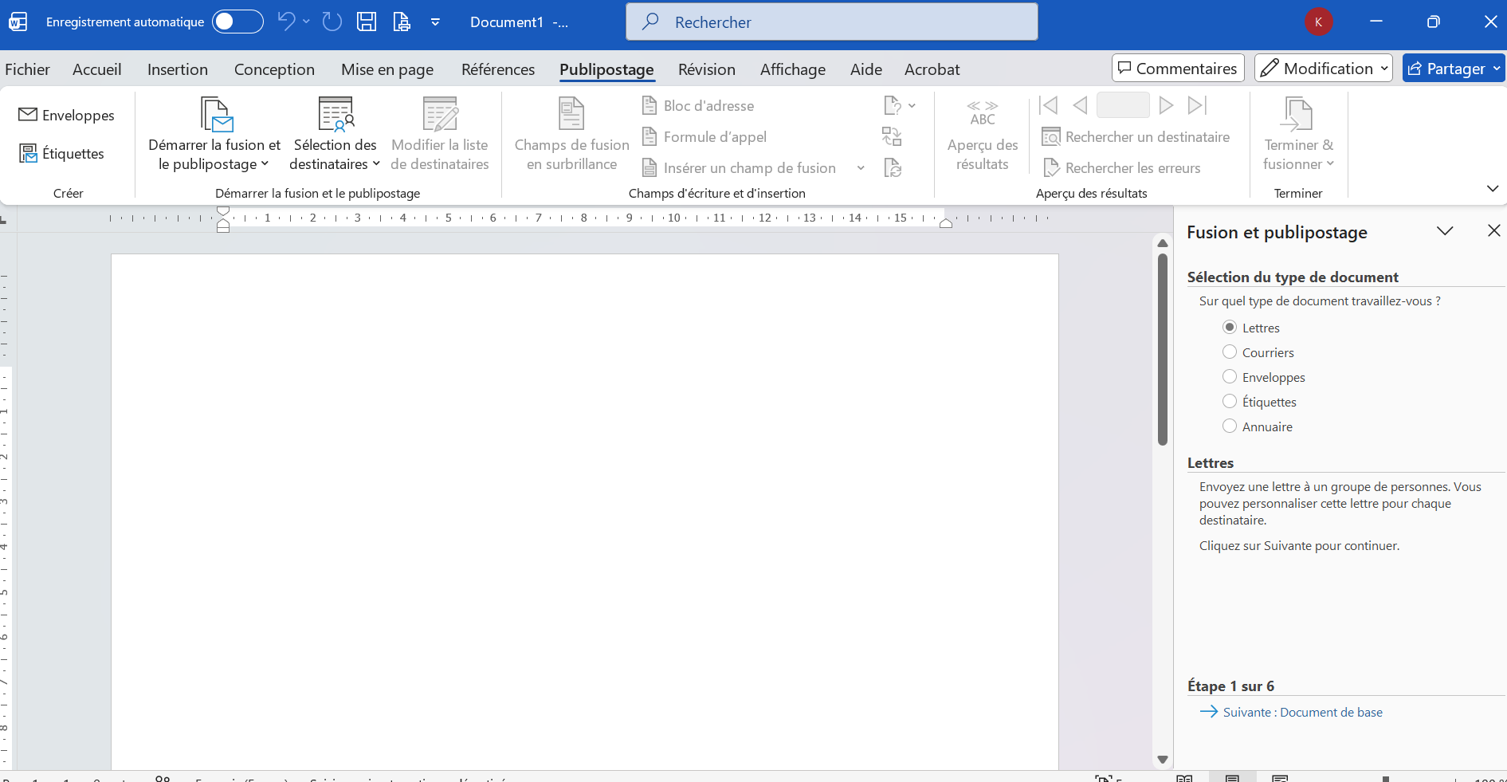The height and width of the screenshot is (782, 1507).
Task: Open Terminer & fusionner menu
Action: (1298, 134)
